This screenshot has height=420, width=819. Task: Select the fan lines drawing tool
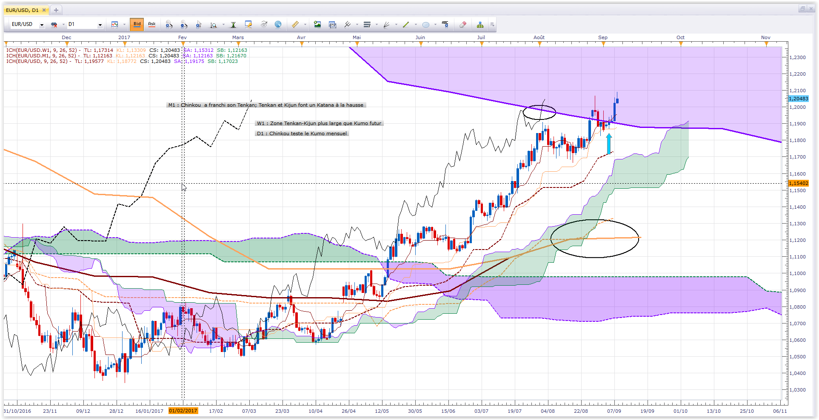[387, 25]
